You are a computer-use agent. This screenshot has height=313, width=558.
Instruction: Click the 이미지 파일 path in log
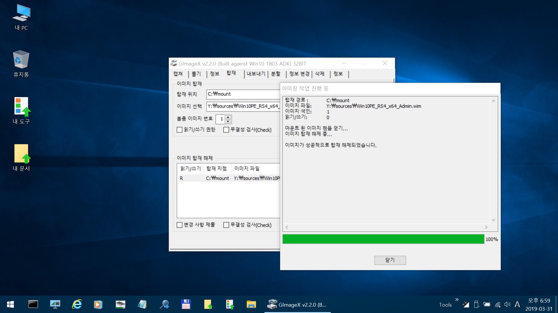[x=374, y=106]
